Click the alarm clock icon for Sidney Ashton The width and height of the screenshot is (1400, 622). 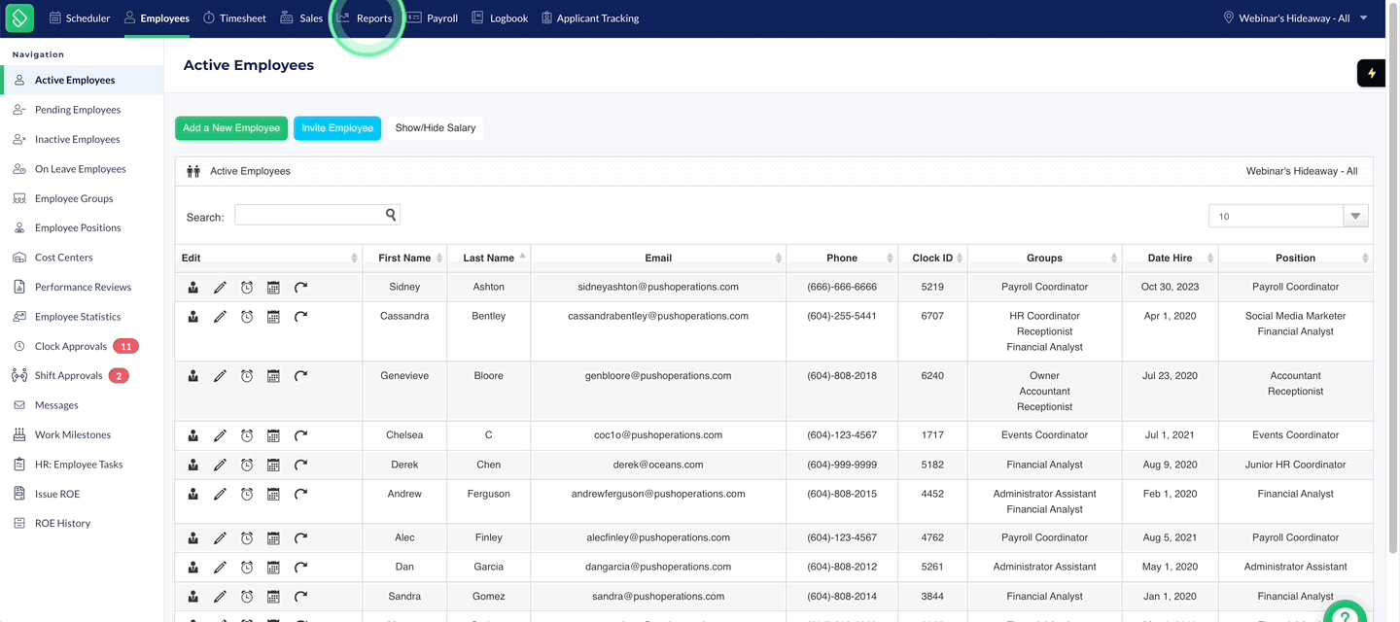247,288
